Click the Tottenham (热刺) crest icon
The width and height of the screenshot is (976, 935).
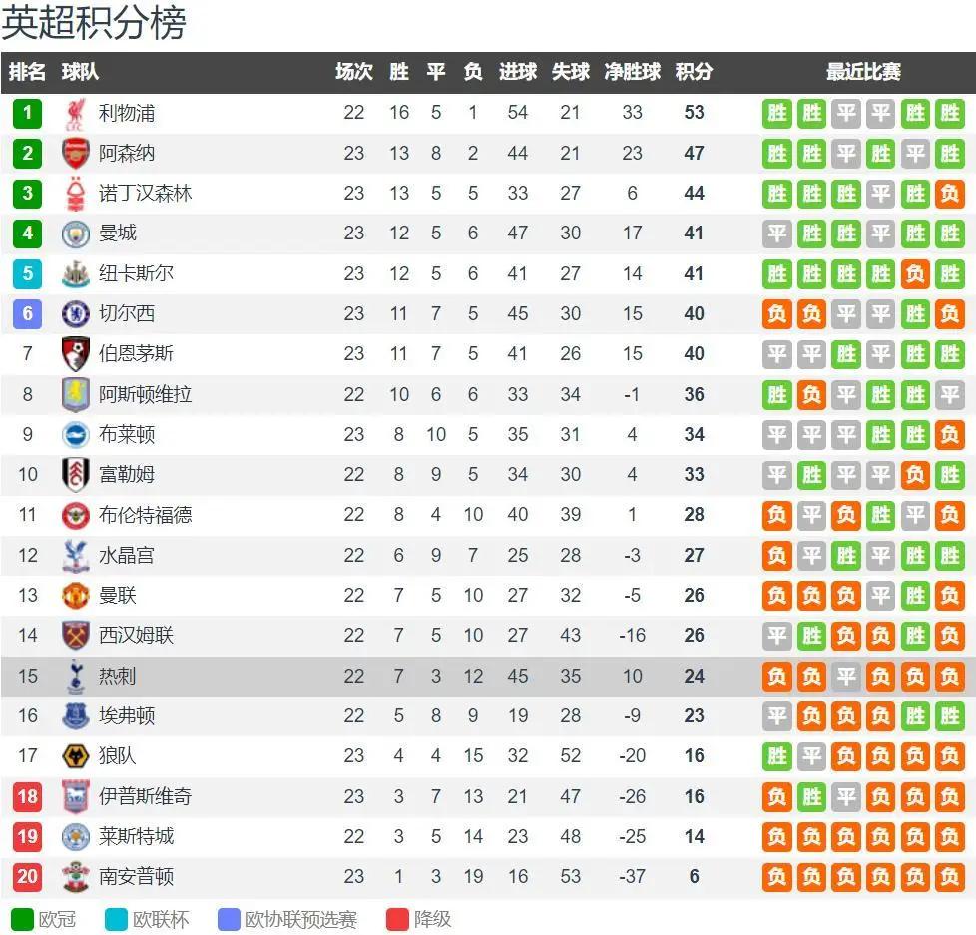point(76,677)
